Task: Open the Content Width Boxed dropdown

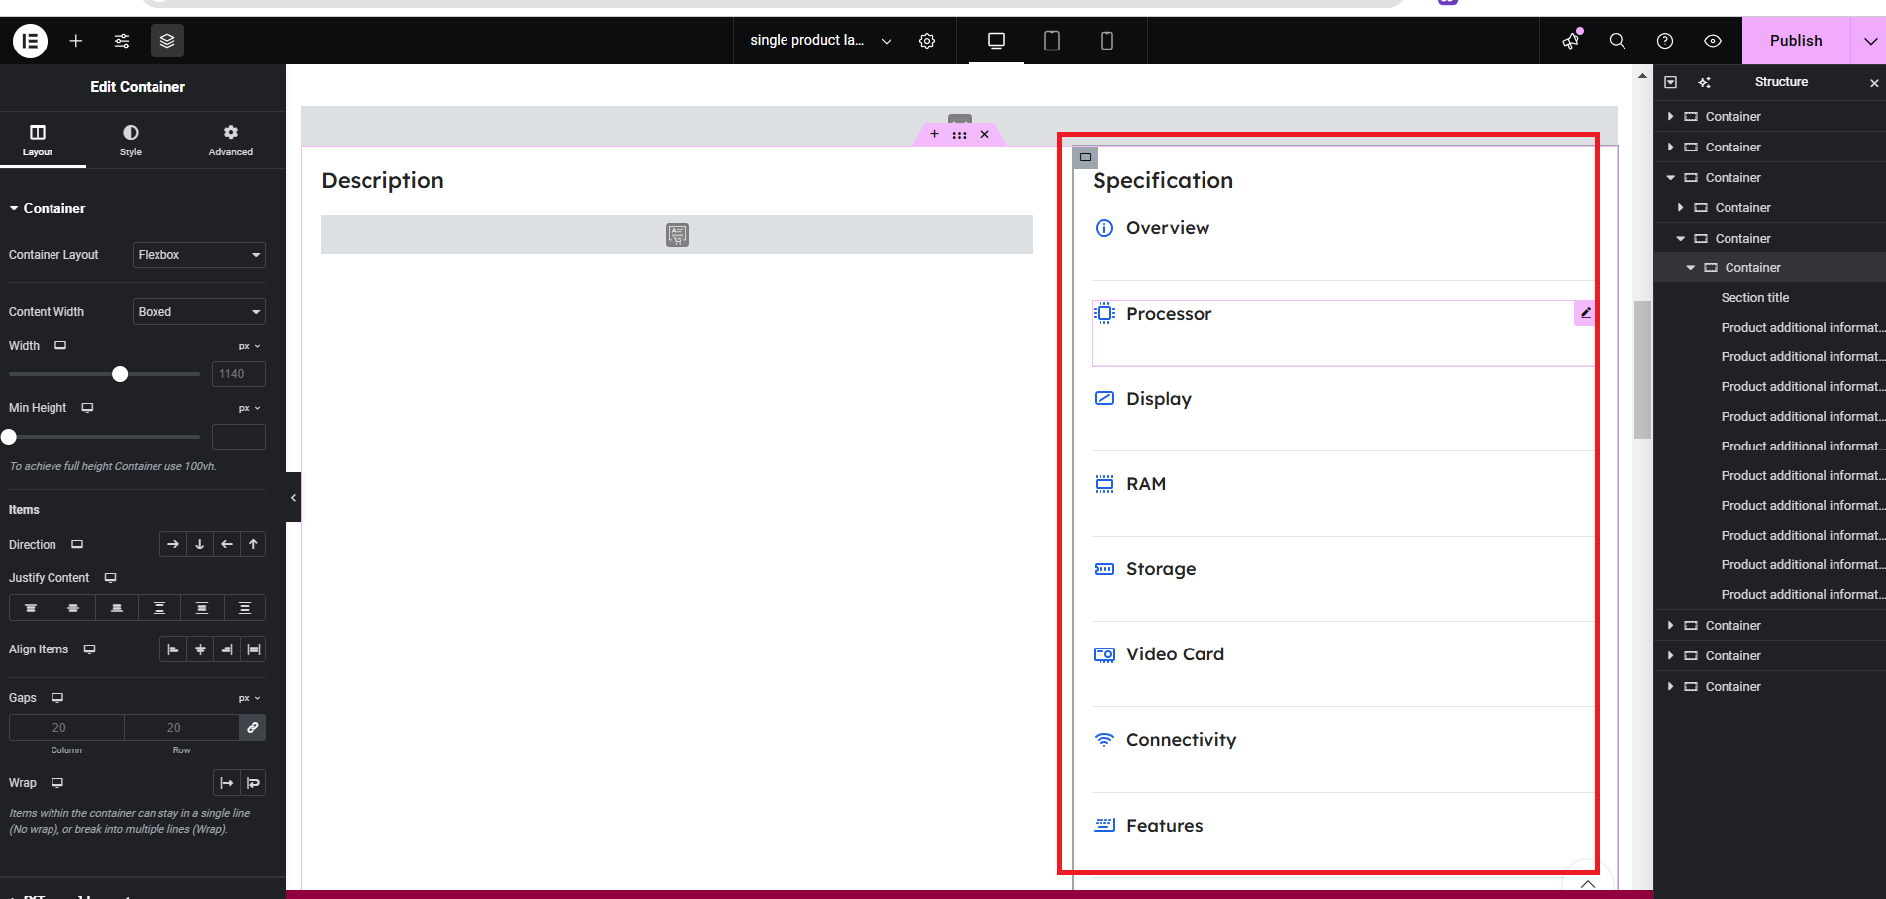Action: [x=199, y=312]
